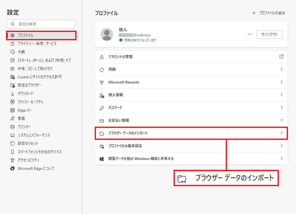Image resolution: width=296 pixels, height=214 pixels.
Task: Click the download arrow icon beside ダウンロード
Action: pos(13,93)
